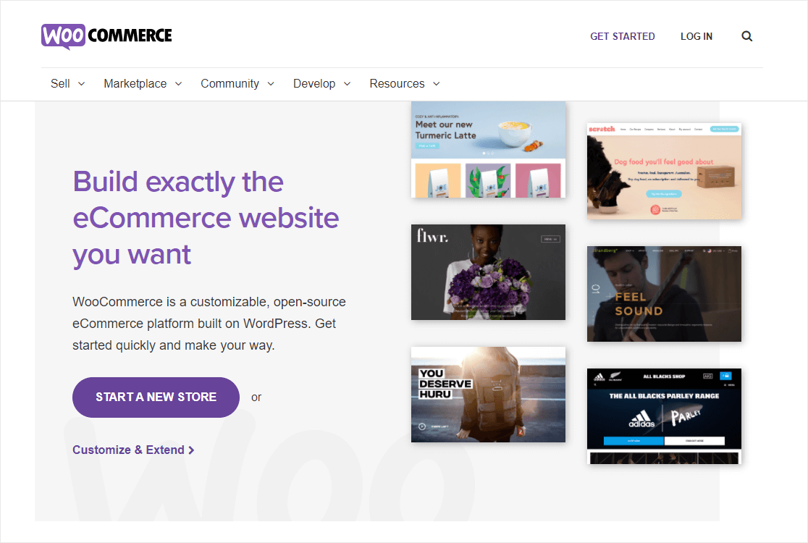This screenshot has height=543, width=808.
Task: Open the Resources menu
Action: point(397,83)
